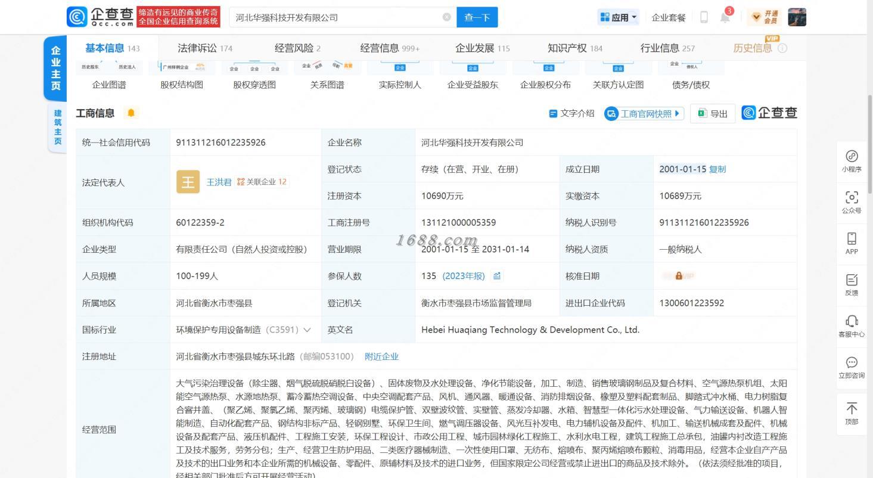
Task: Open APP download sidebar icon
Action: pyautogui.click(x=852, y=243)
